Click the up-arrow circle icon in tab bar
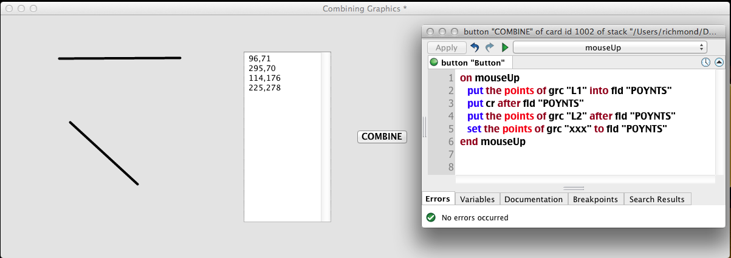The height and width of the screenshot is (258, 731). (719, 62)
